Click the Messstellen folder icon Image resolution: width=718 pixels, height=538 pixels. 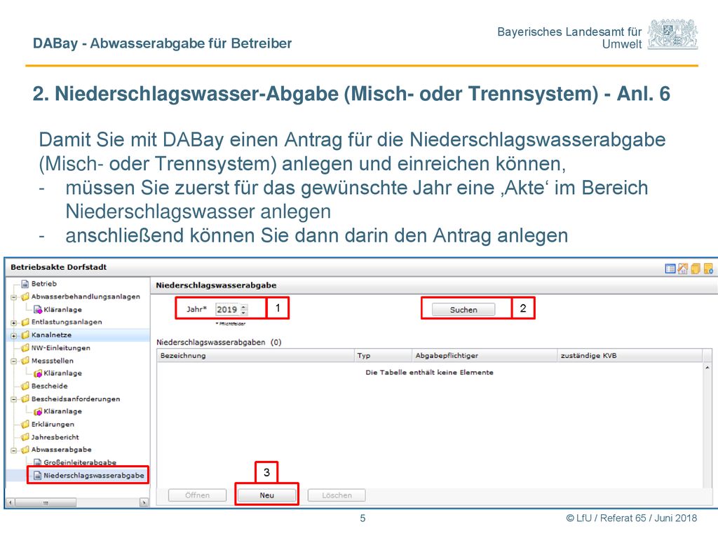pyautogui.click(x=25, y=361)
